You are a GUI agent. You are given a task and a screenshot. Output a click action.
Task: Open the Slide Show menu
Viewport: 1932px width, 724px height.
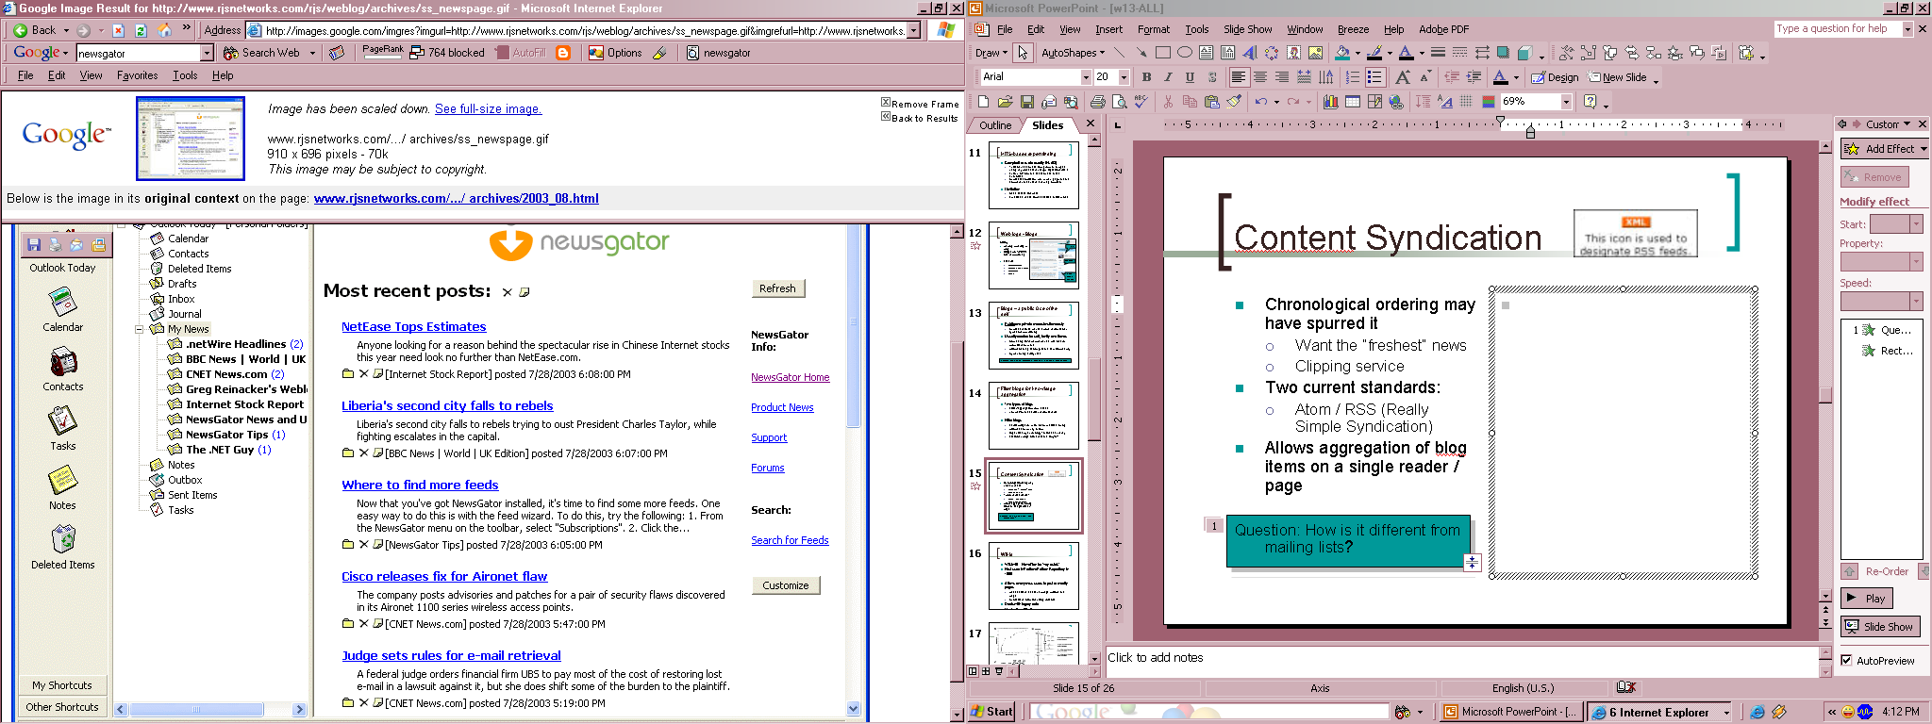(x=1247, y=29)
